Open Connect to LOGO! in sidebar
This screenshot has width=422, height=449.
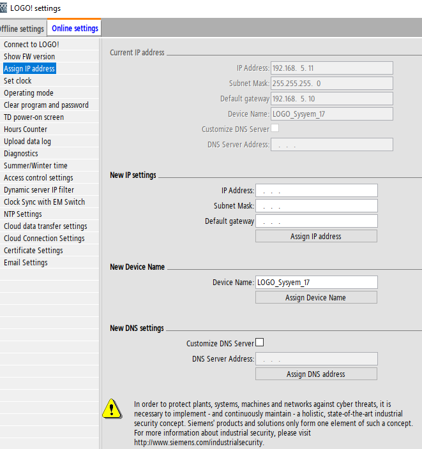pyautogui.click(x=31, y=45)
